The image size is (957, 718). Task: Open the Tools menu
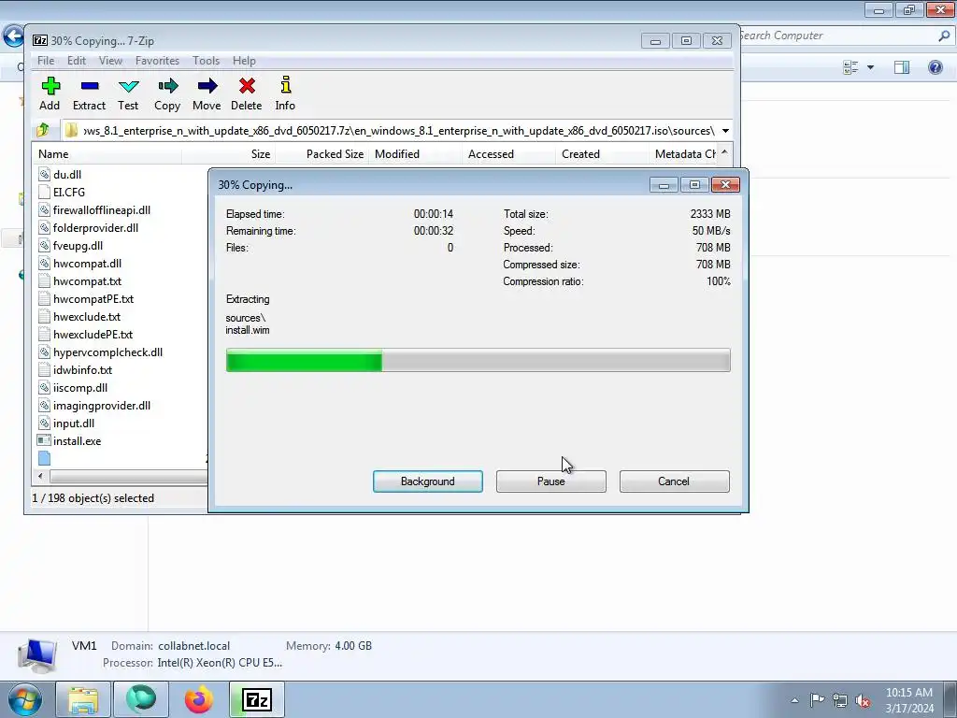[x=206, y=61]
